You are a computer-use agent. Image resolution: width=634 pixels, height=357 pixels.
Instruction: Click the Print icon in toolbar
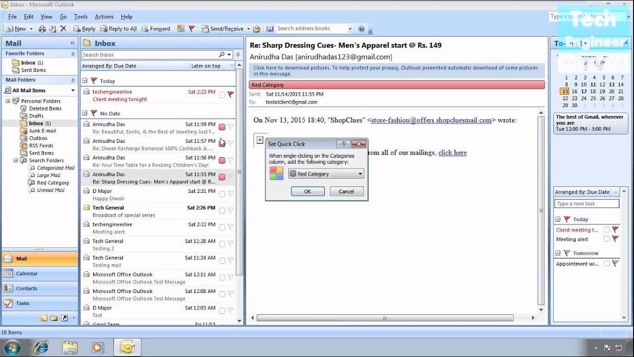42,29
